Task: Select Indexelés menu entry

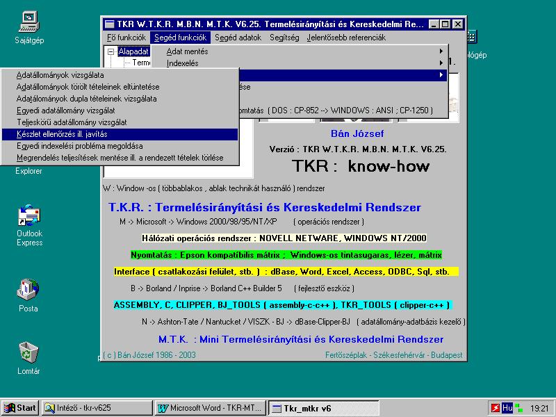Action: coord(300,63)
